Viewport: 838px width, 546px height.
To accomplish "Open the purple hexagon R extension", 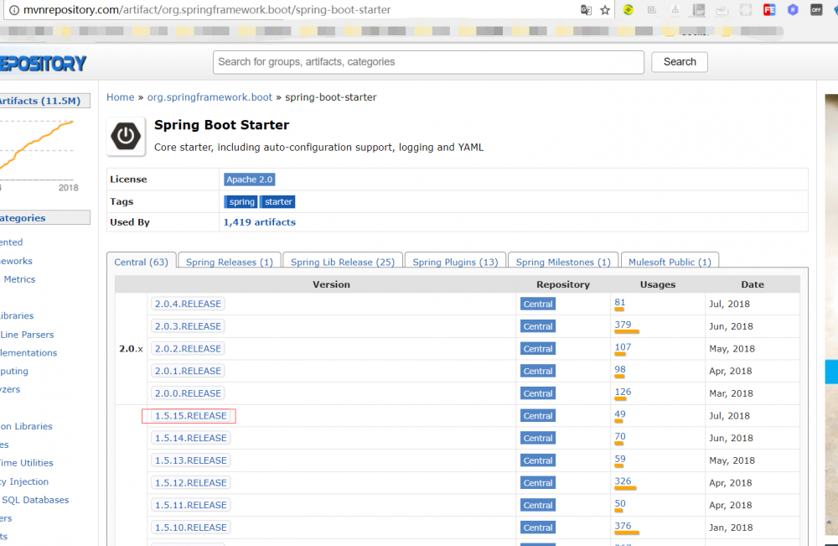I will pyautogui.click(x=793, y=9).
